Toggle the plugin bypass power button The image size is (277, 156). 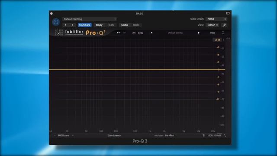tap(56, 22)
